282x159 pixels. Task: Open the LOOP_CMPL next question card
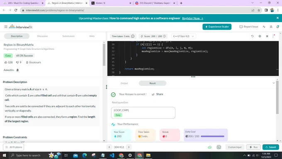pos(143,113)
